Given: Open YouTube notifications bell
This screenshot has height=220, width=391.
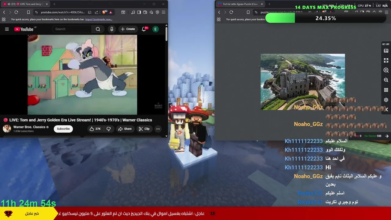Looking at the screenshot, I should (144, 29).
